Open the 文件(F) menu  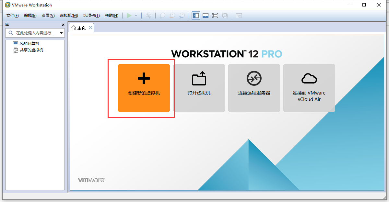pos(13,16)
